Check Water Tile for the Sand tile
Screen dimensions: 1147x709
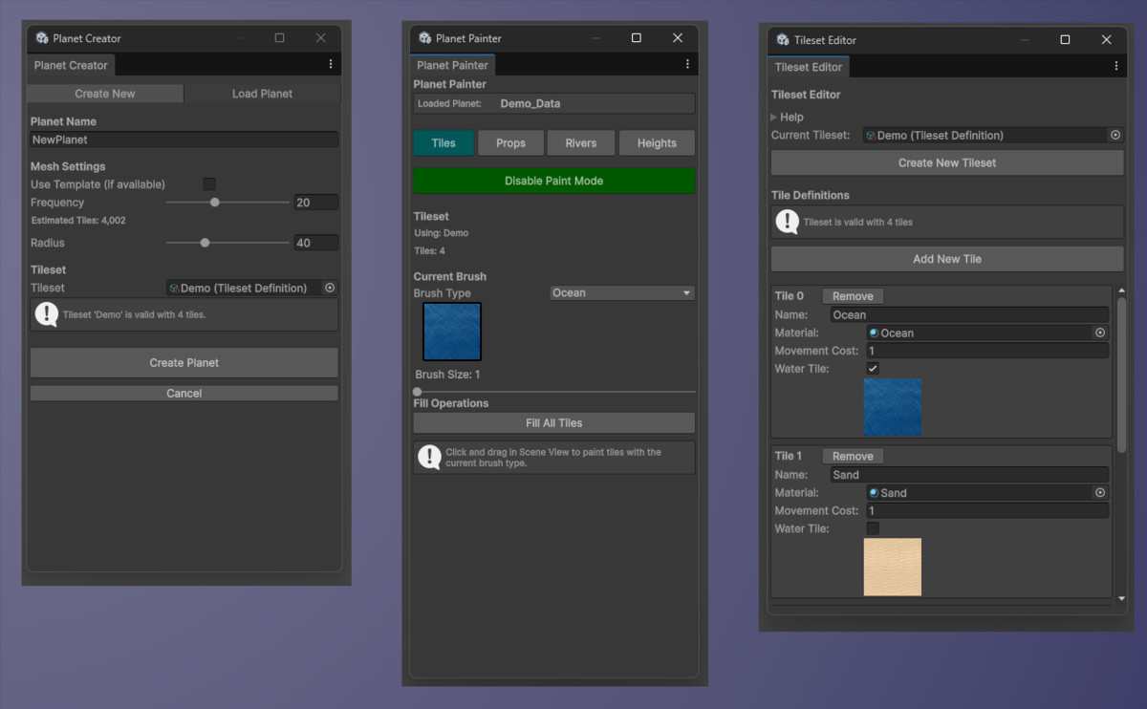pos(873,528)
